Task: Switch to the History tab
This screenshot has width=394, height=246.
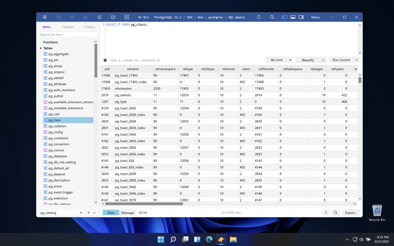Action: [x=90, y=27]
